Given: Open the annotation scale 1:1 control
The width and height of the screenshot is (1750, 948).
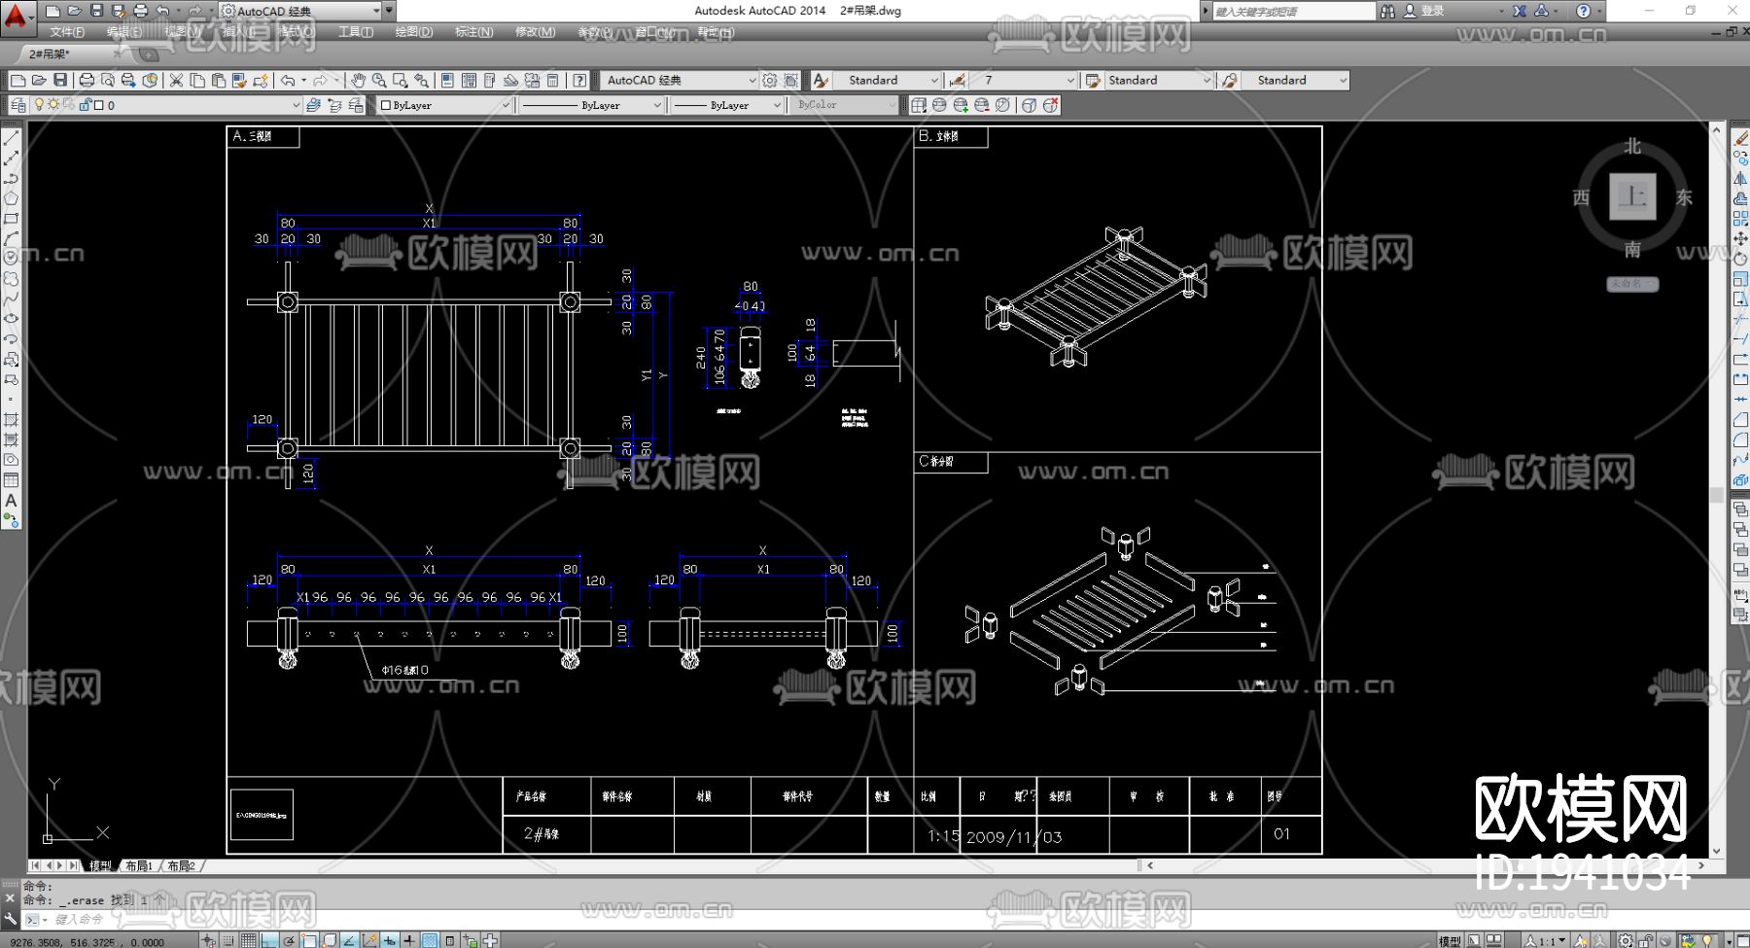Looking at the screenshot, I should point(1546,940).
